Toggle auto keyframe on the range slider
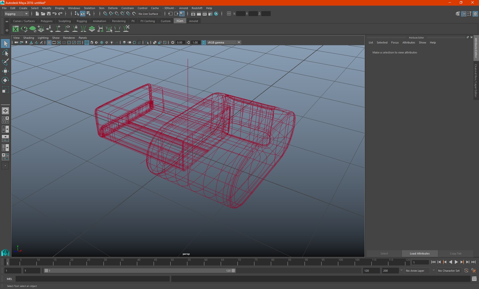The width and height of the screenshot is (479, 289). coord(466,271)
